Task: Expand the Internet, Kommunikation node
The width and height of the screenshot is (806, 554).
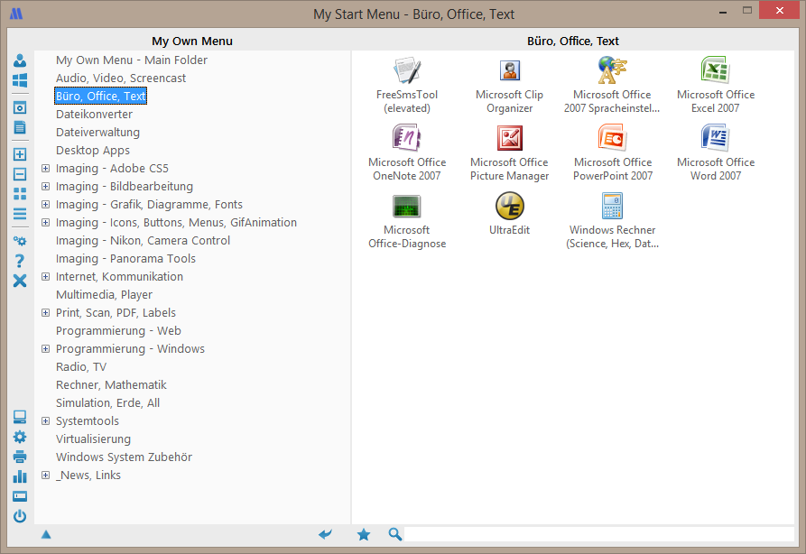Action: pos(46,276)
